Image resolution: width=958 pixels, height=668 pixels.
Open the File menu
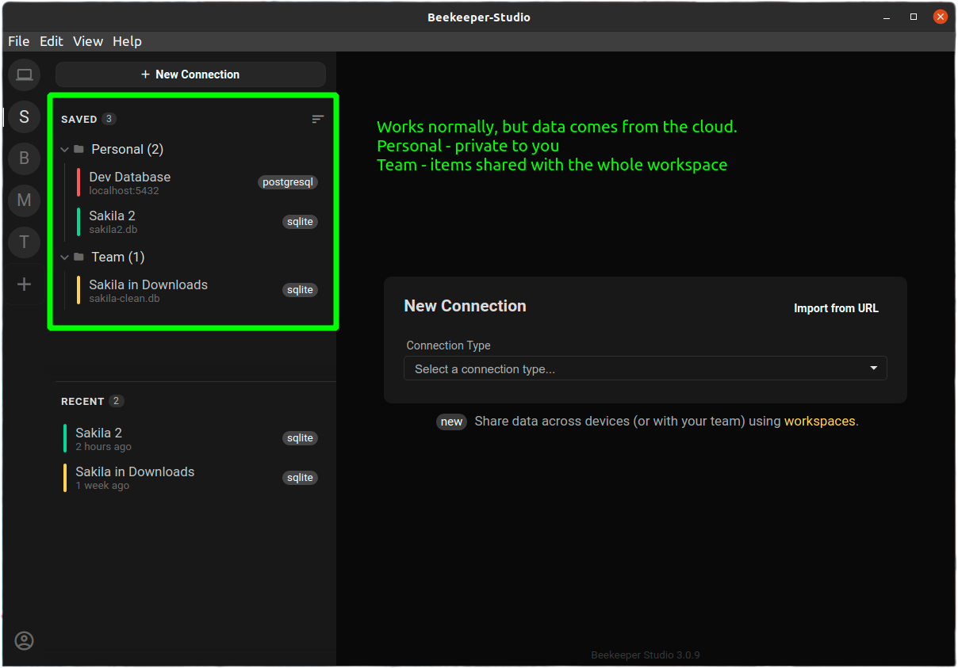(x=18, y=41)
